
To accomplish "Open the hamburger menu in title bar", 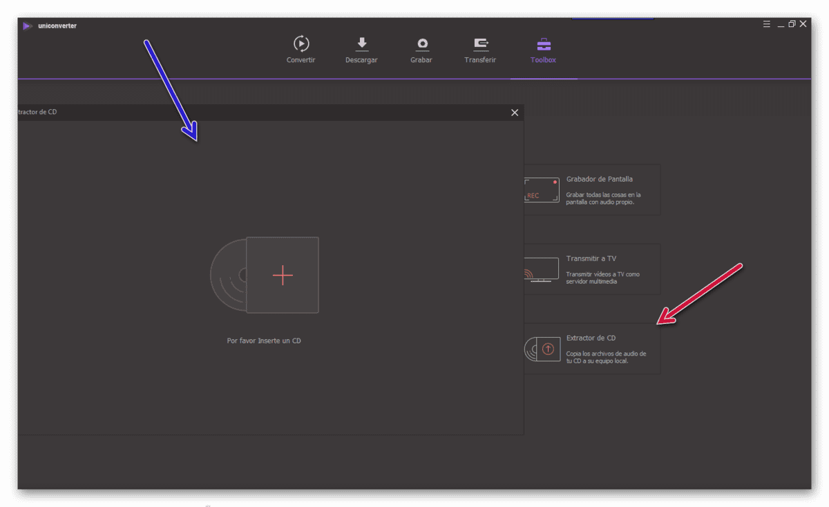I will point(767,24).
